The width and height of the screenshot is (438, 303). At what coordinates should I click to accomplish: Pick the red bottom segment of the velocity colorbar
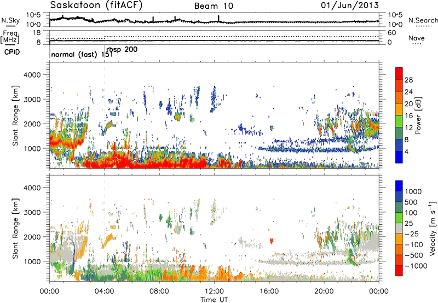(x=399, y=271)
